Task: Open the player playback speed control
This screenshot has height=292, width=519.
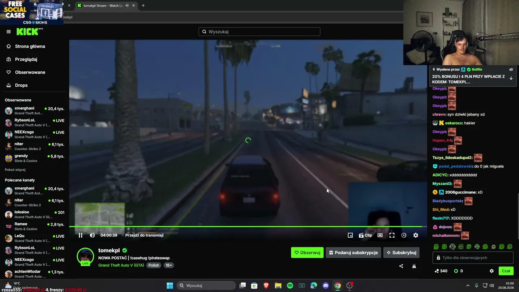Action: (404, 235)
